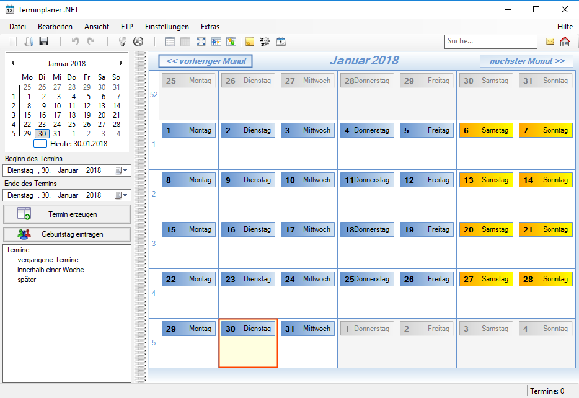Select the greyed 26 Dienstag December cell
This screenshot has height=398, width=579.
pyautogui.click(x=248, y=95)
